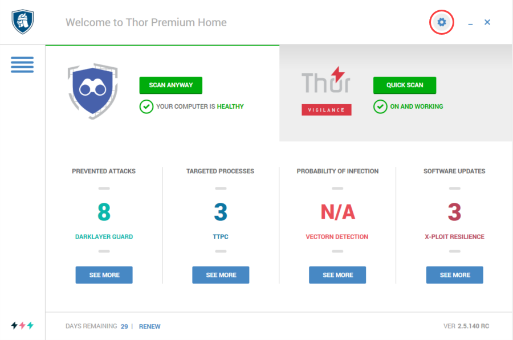Image resolution: width=513 pixels, height=340 pixels.
Task: Click the red VIGILANCE badge
Action: [327, 110]
